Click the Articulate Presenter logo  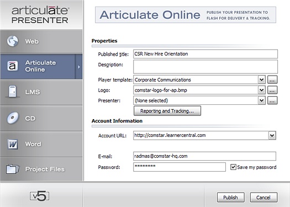click(40, 15)
